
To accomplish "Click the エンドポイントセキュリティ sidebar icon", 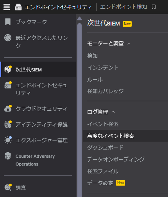I will (8, 85).
